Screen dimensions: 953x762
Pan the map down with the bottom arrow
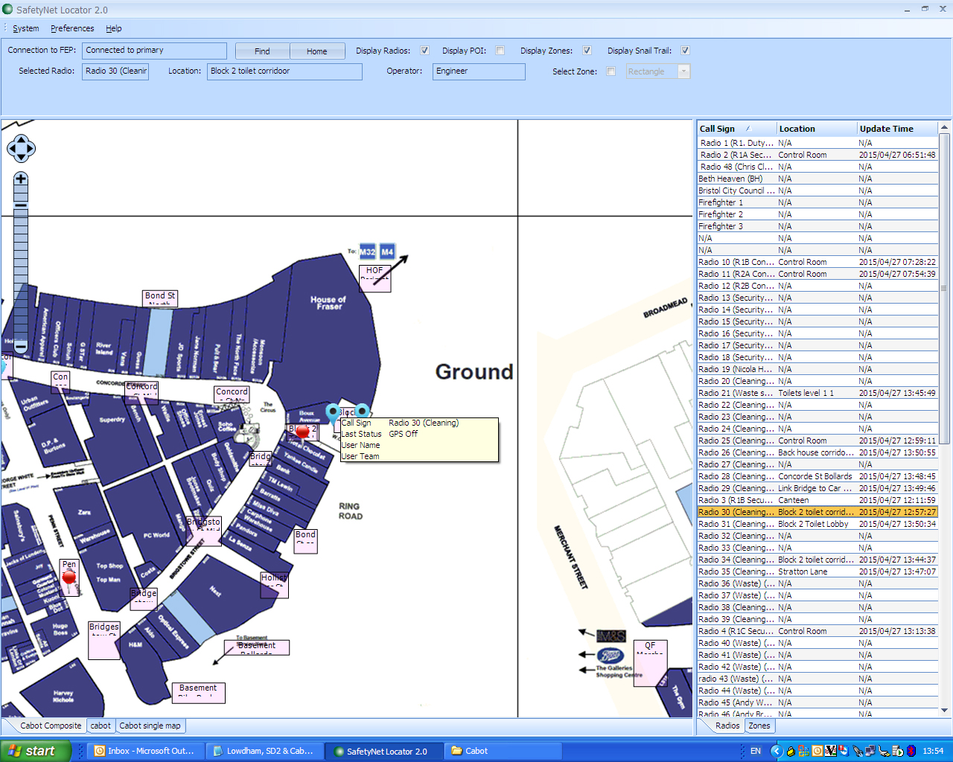coord(21,159)
